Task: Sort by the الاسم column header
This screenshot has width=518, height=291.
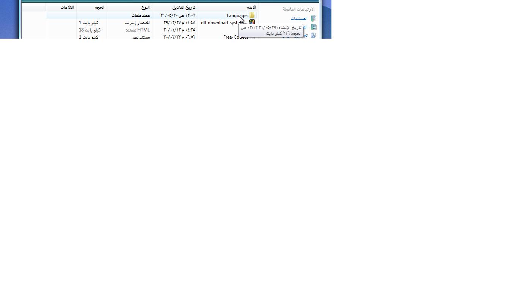Action: [x=251, y=7]
